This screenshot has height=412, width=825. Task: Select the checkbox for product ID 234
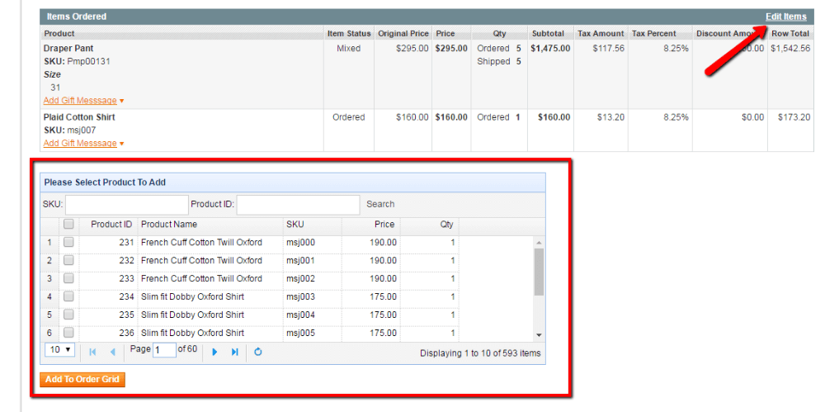(68, 297)
